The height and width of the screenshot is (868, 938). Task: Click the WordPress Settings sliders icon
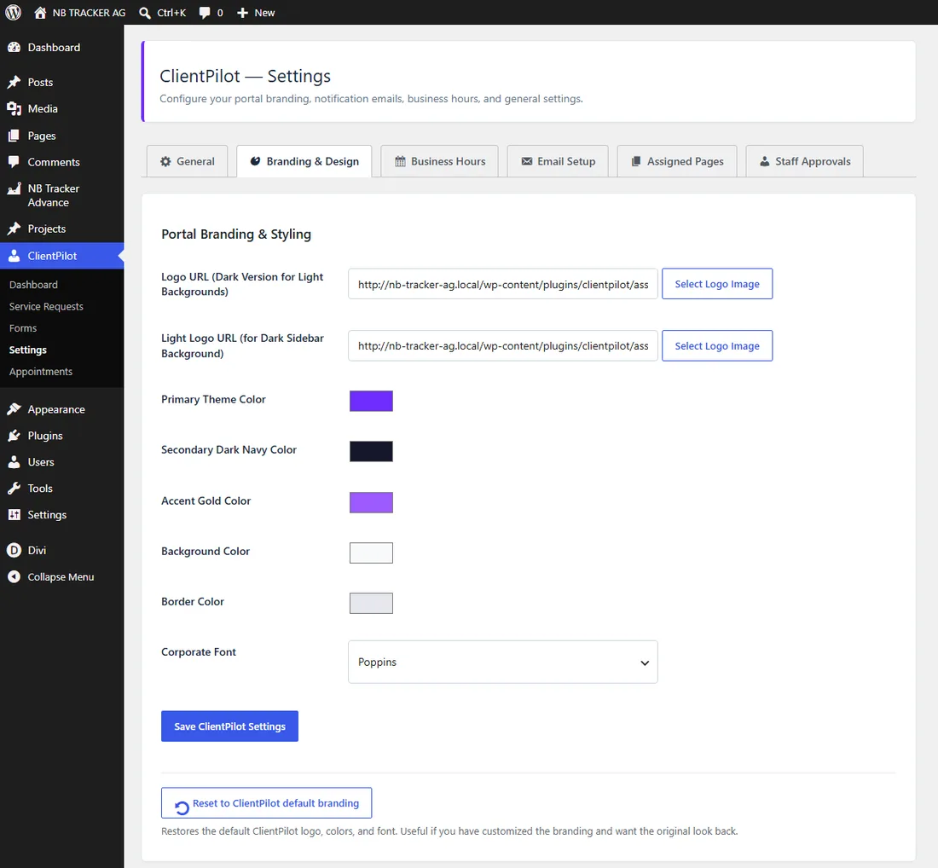[x=14, y=514]
